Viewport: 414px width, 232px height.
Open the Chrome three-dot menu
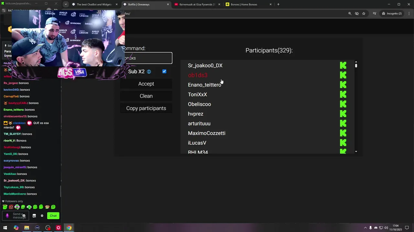click(409, 14)
